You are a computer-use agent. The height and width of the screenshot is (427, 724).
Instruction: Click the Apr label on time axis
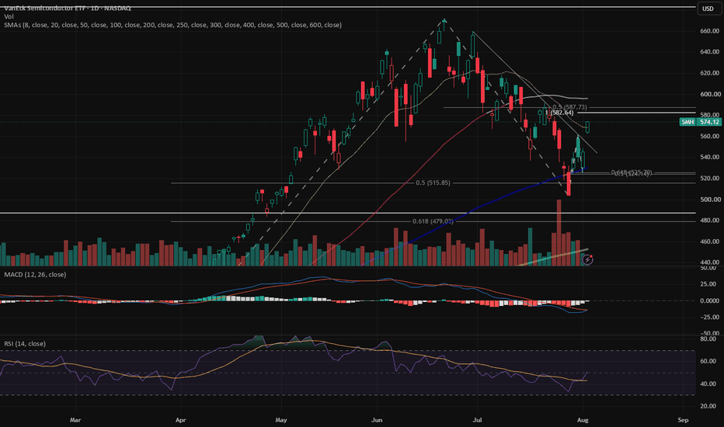(180, 420)
